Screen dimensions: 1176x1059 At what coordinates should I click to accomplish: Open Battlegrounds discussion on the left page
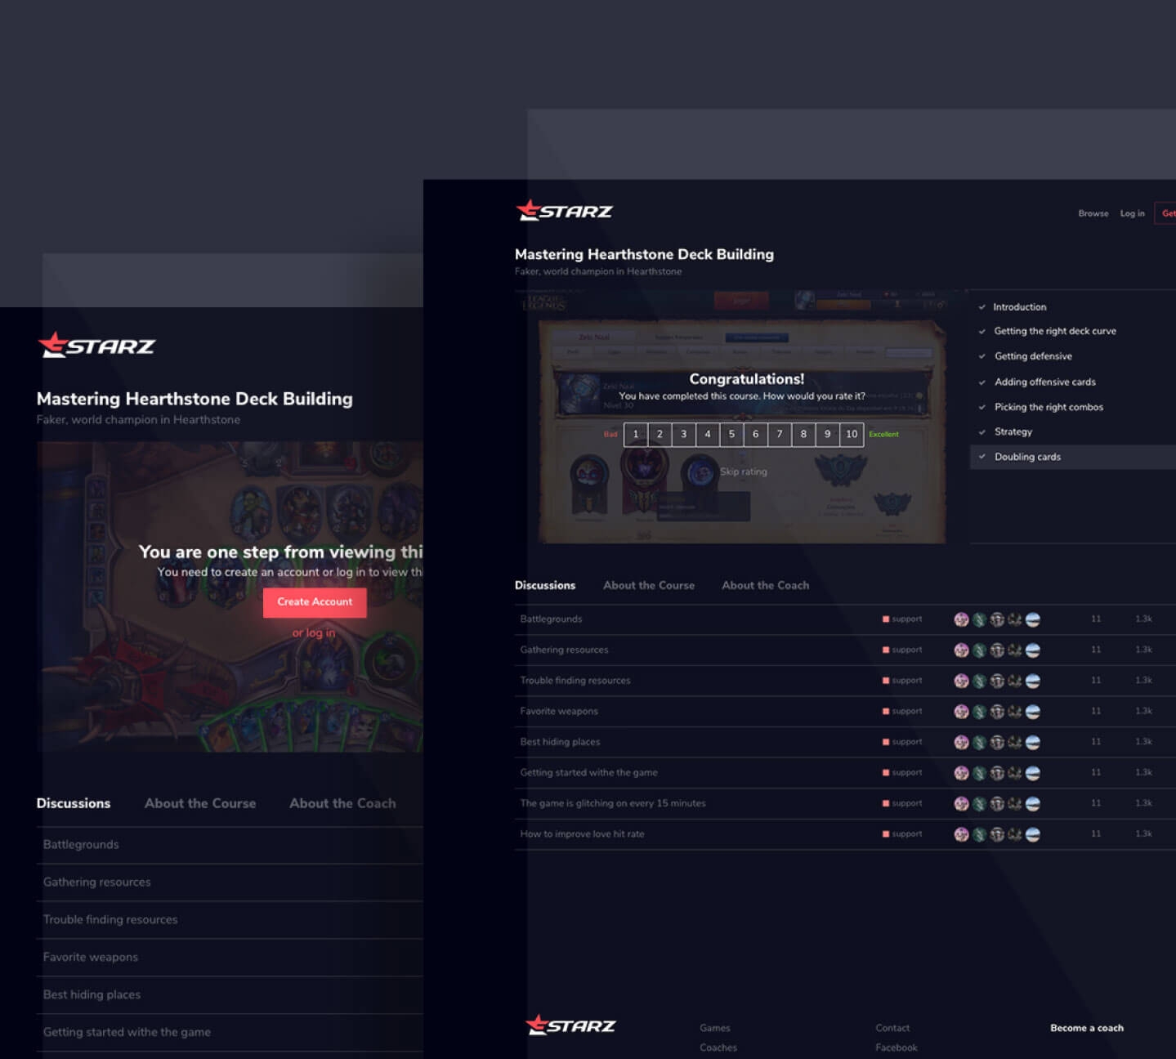point(81,845)
